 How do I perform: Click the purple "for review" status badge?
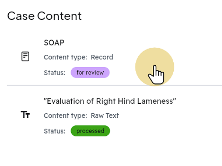[x=90, y=73]
